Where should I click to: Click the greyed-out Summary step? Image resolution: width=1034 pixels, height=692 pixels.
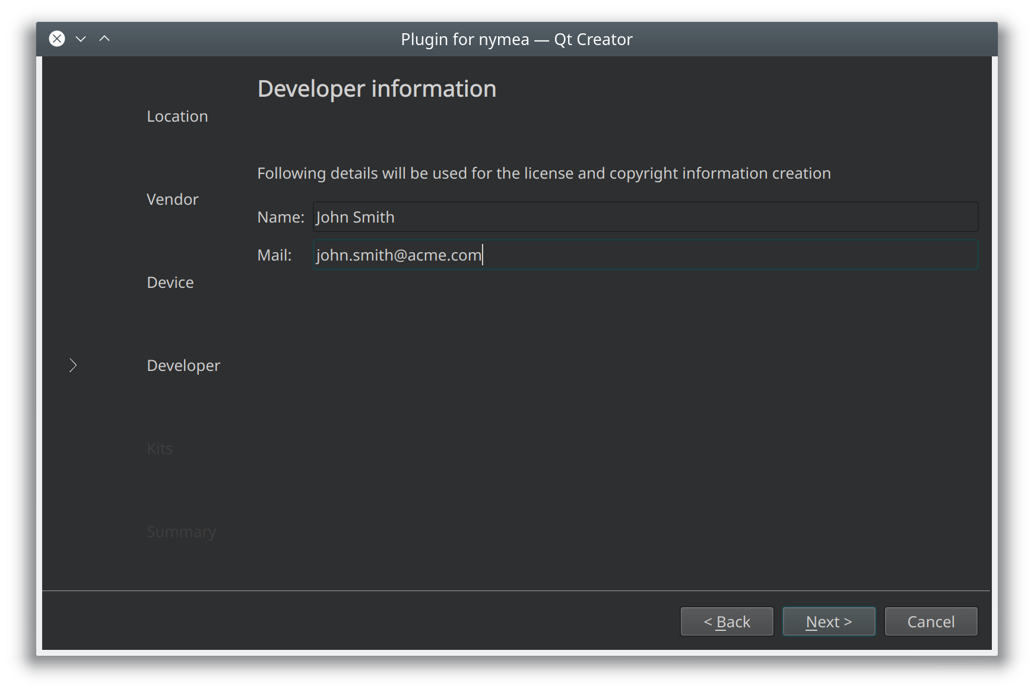coord(181,532)
